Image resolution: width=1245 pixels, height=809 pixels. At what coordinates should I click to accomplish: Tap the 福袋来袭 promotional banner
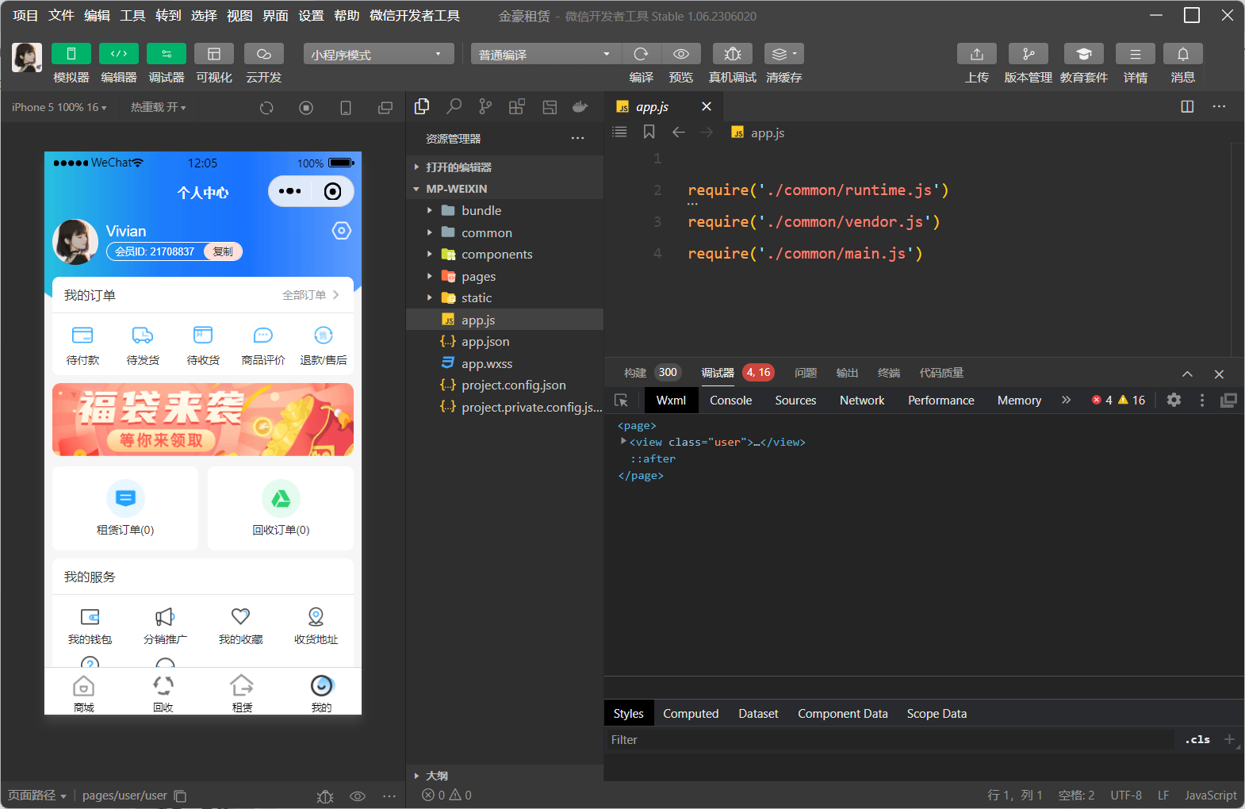pos(203,420)
